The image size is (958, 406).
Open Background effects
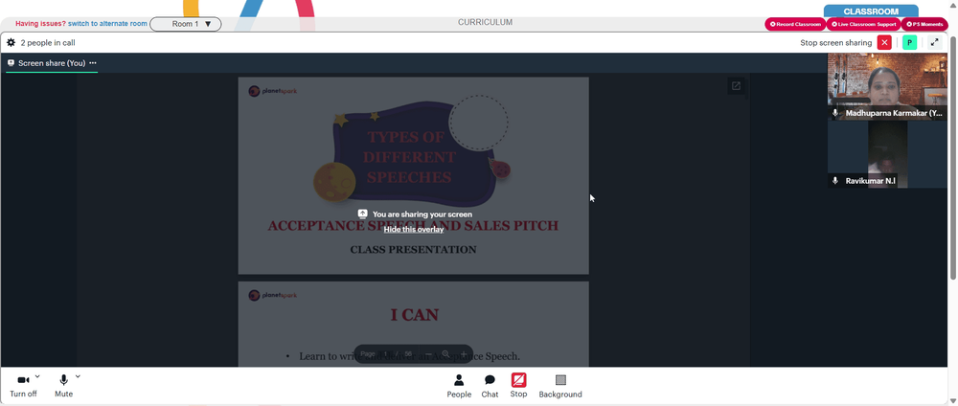click(560, 386)
